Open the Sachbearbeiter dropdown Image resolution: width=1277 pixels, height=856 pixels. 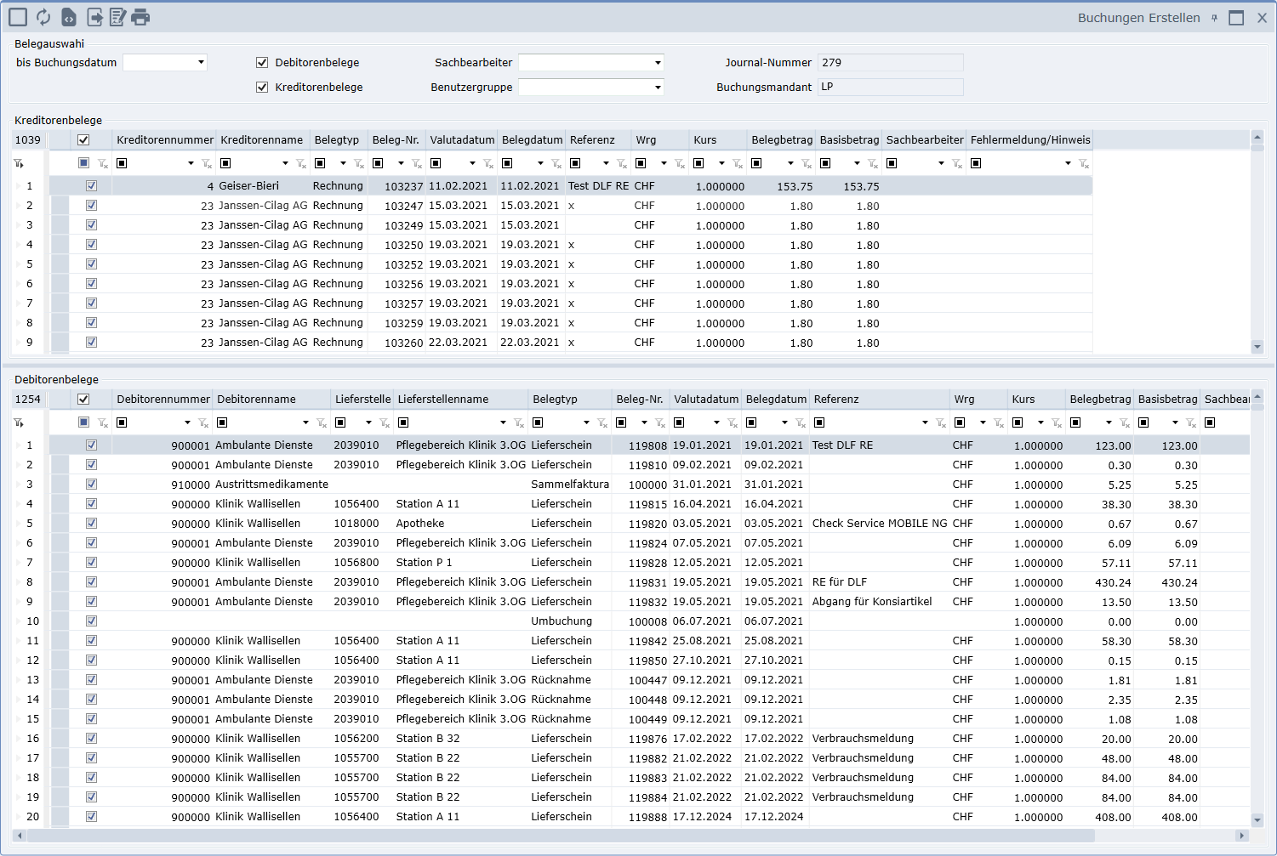point(658,62)
